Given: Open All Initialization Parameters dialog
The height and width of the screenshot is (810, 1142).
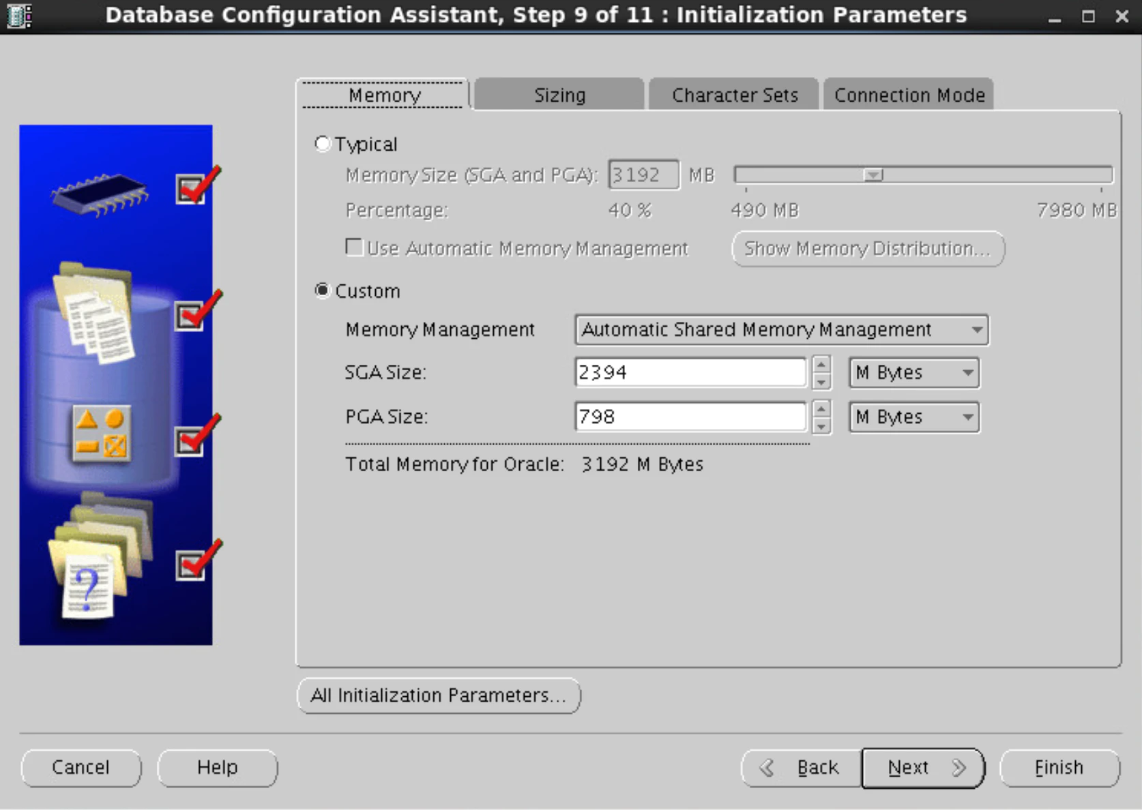Looking at the screenshot, I should point(439,695).
